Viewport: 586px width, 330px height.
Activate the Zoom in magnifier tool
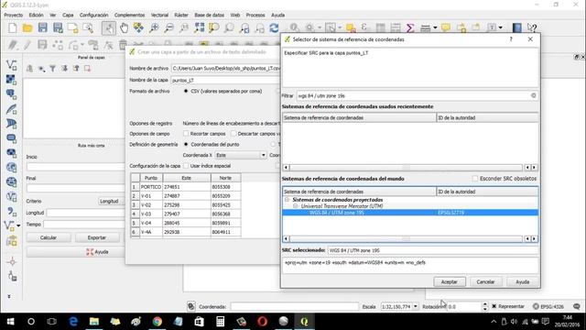point(154,27)
